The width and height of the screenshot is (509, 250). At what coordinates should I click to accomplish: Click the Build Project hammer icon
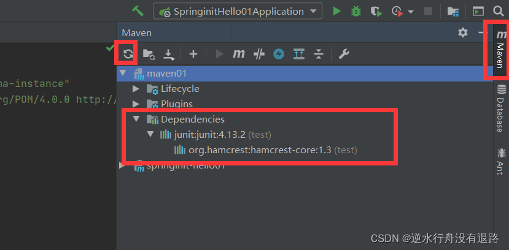click(x=138, y=11)
